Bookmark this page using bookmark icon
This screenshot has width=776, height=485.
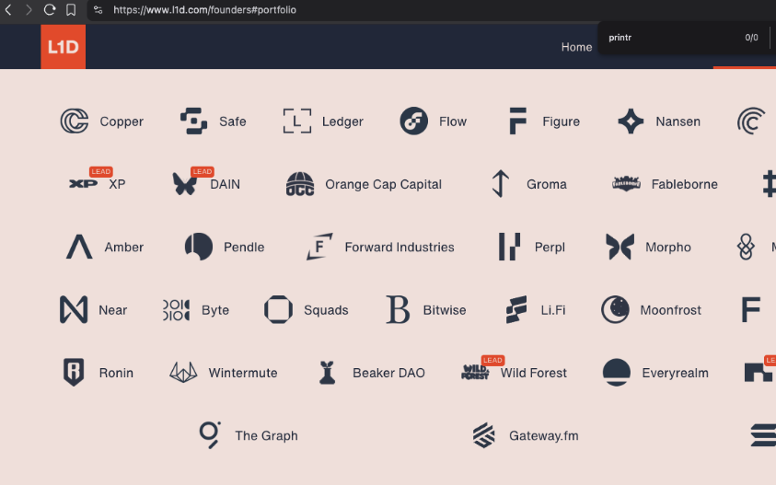pos(71,9)
